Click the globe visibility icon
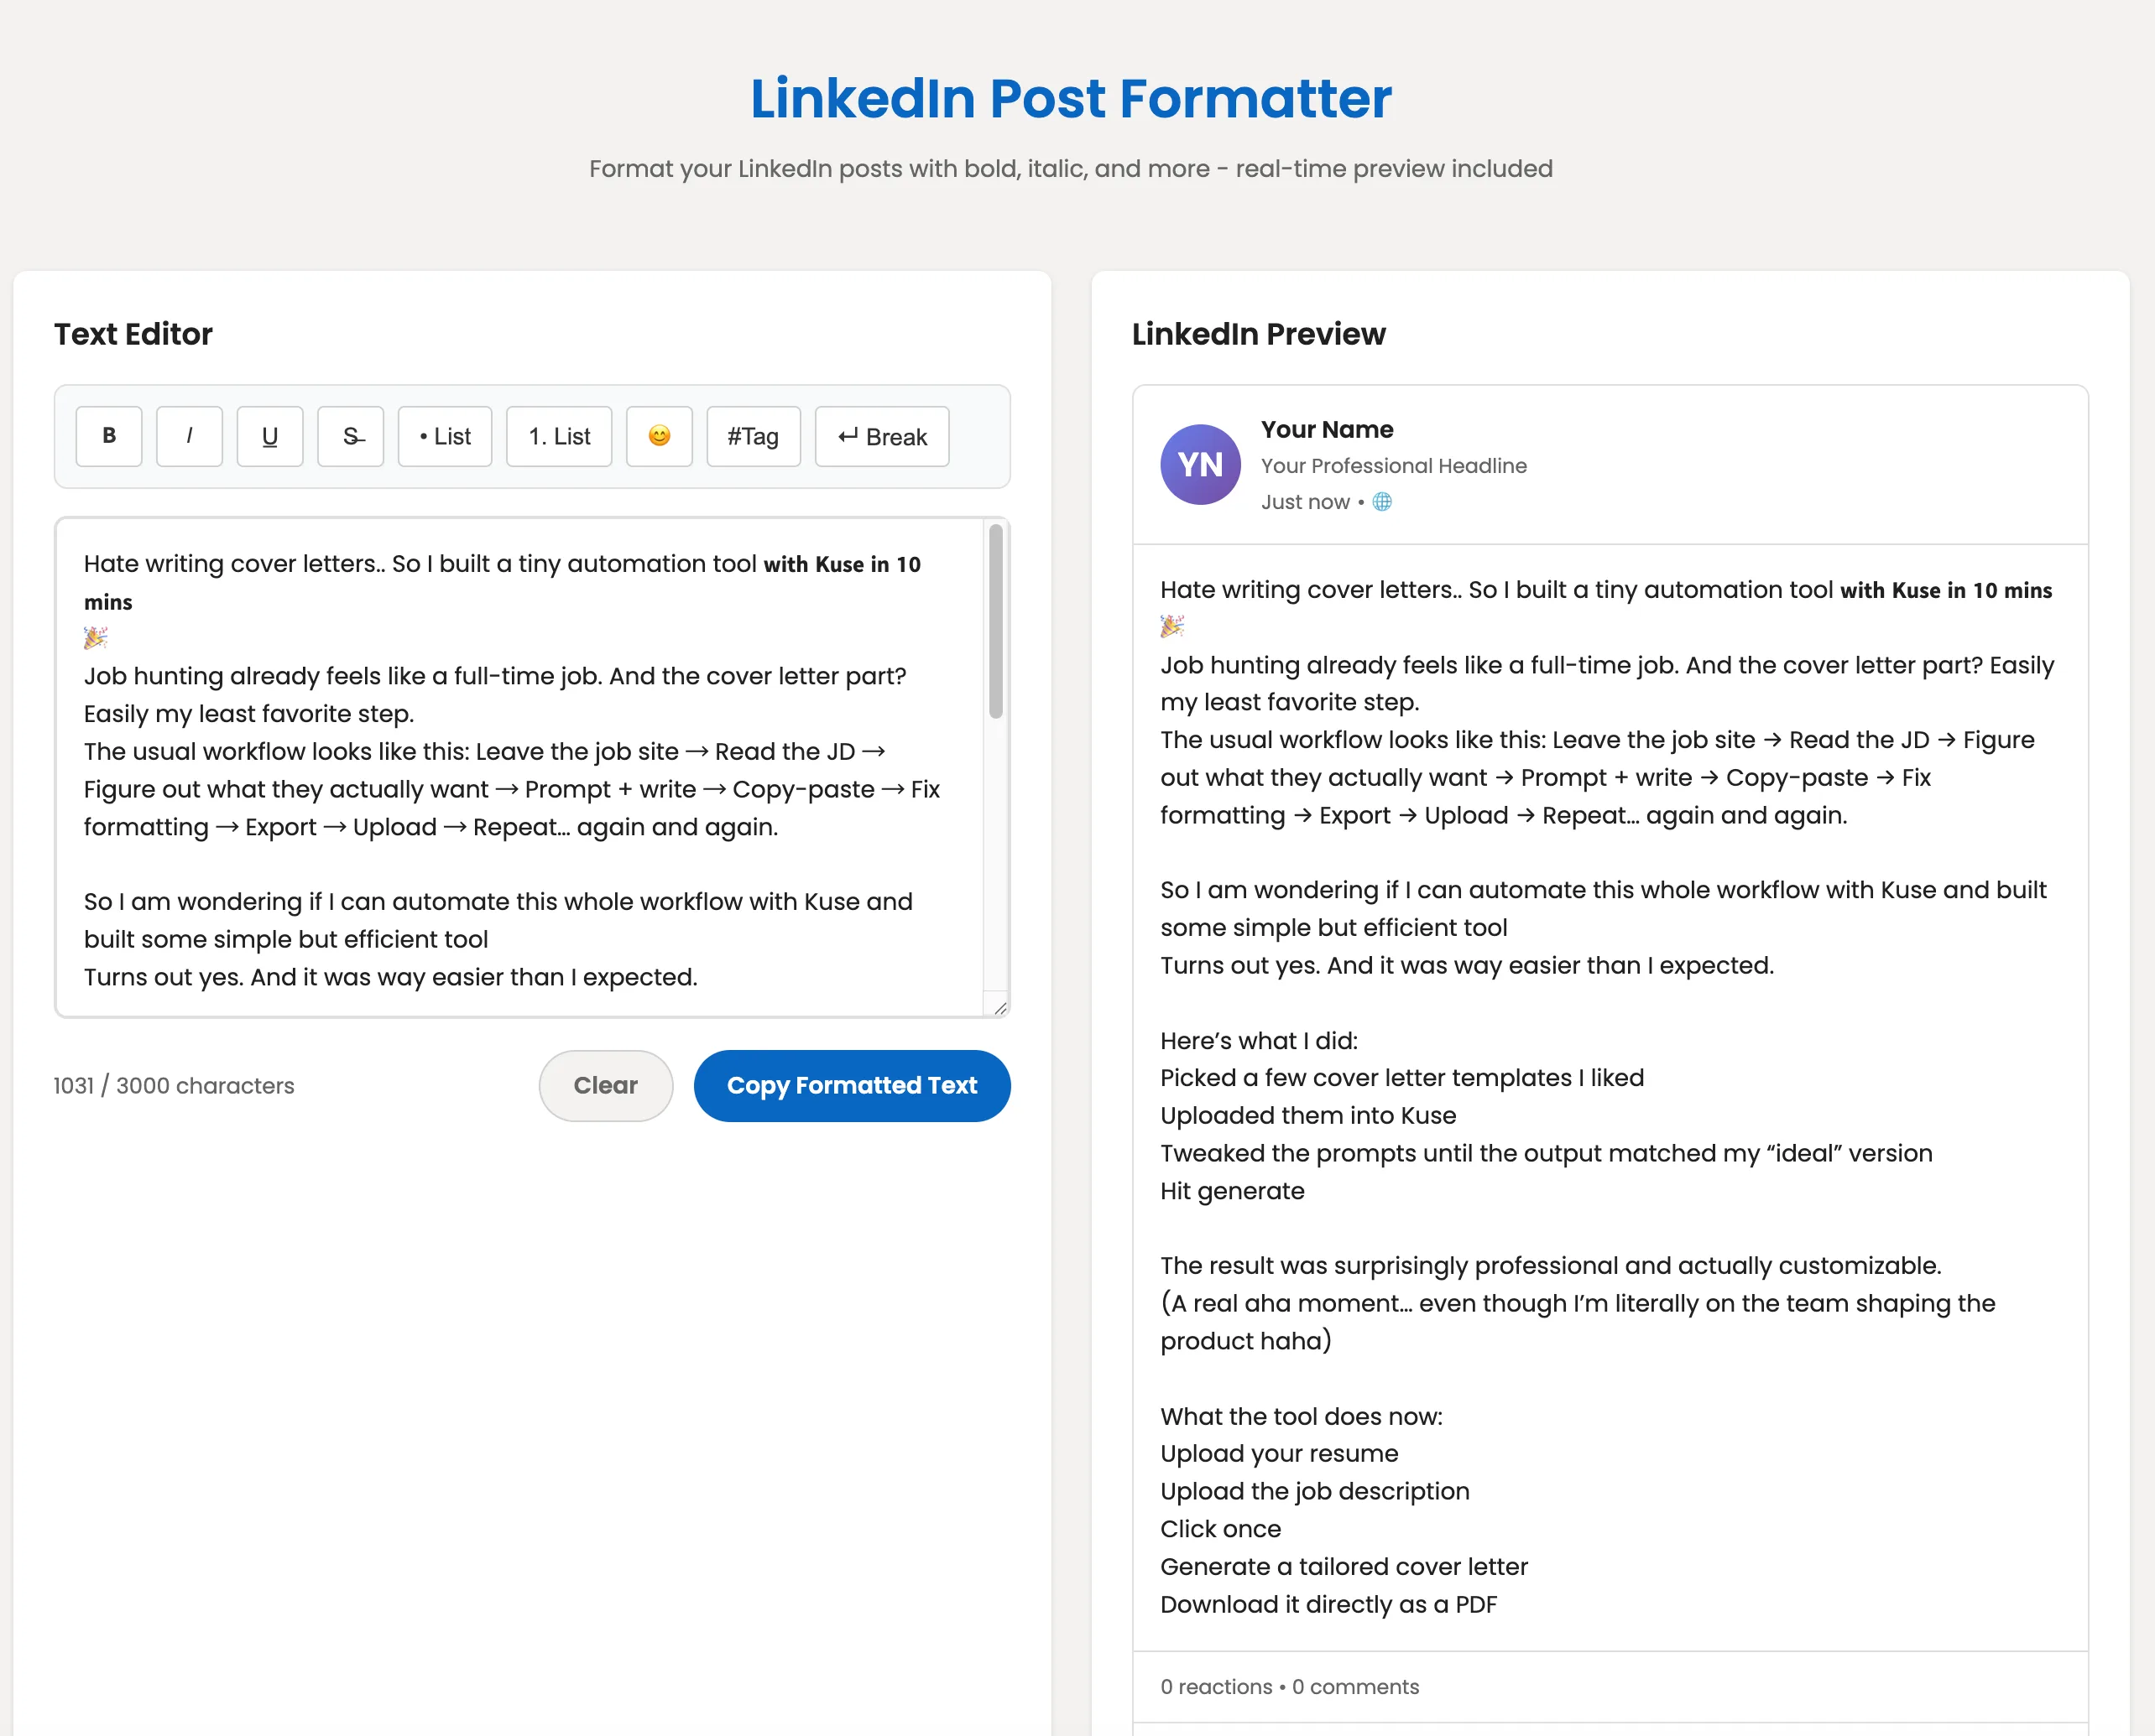The height and width of the screenshot is (1736, 2155). [x=1381, y=501]
